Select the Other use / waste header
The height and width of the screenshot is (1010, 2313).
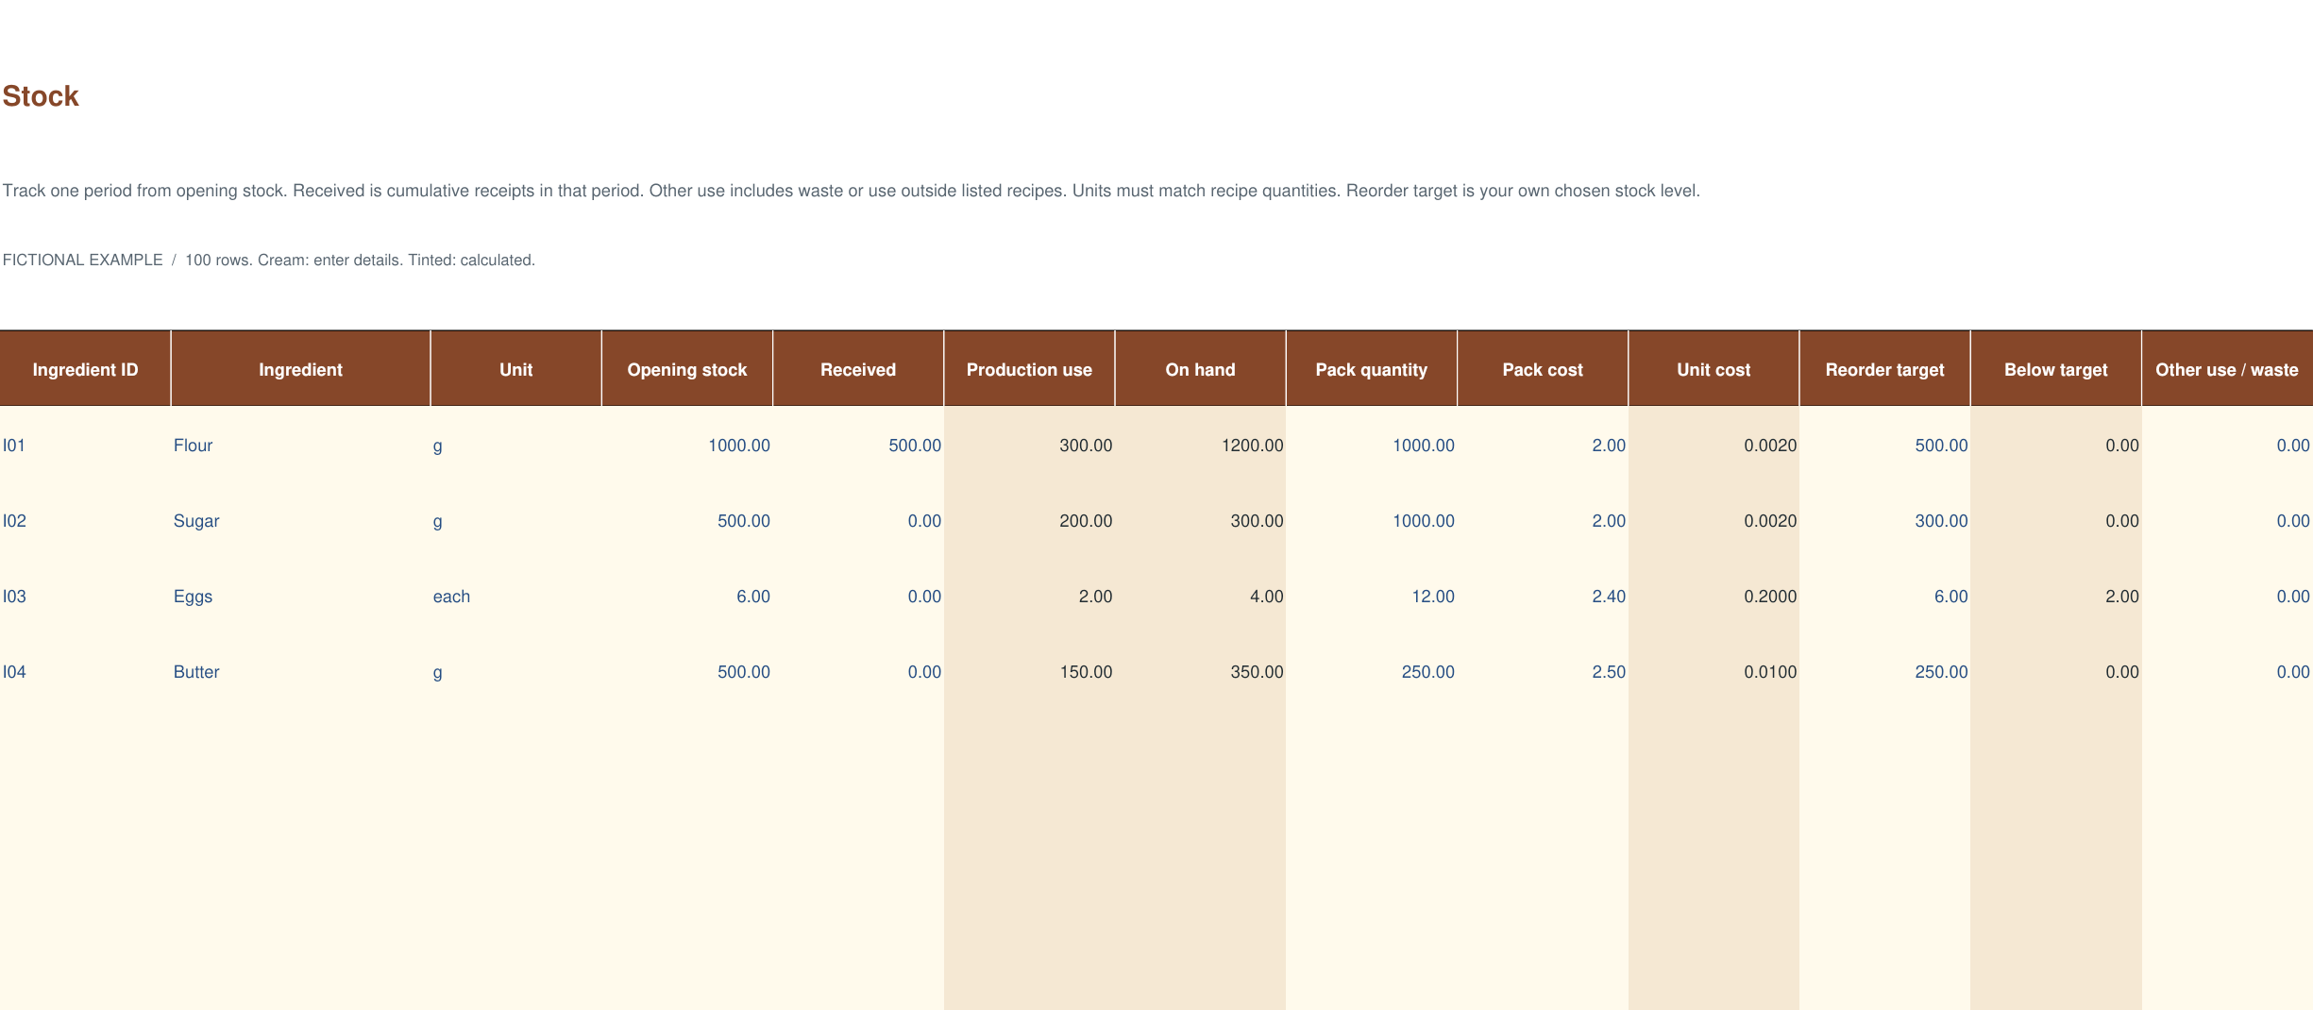pyautogui.click(x=2227, y=369)
